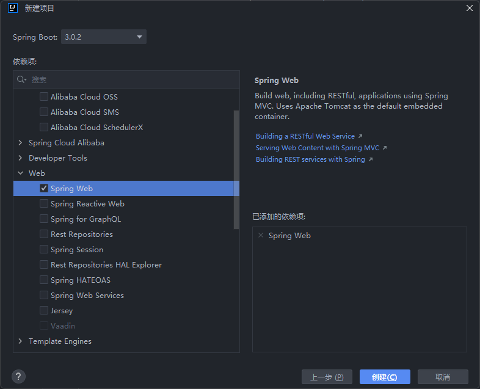Viewport: 480px width, 389px height.
Task: Enable Spring Reactive Web dependency
Action: [x=44, y=203]
